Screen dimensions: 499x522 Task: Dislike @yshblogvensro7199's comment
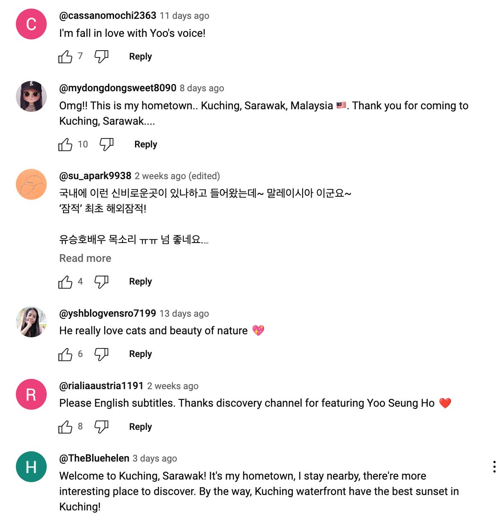pyautogui.click(x=102, y=354)
